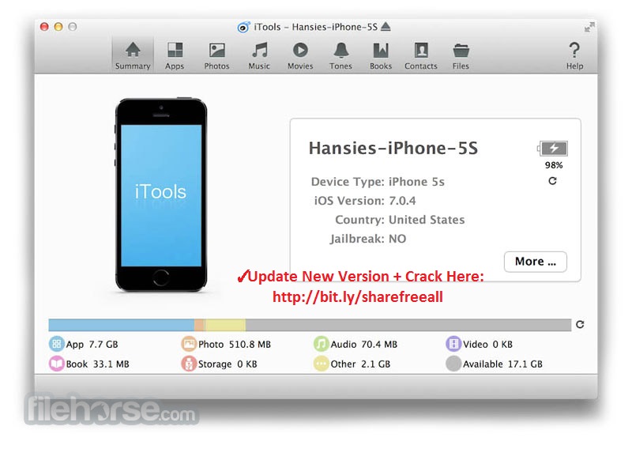The image size is (632, 449).
Task: Open the Photos section
Action: coord(216,55)
